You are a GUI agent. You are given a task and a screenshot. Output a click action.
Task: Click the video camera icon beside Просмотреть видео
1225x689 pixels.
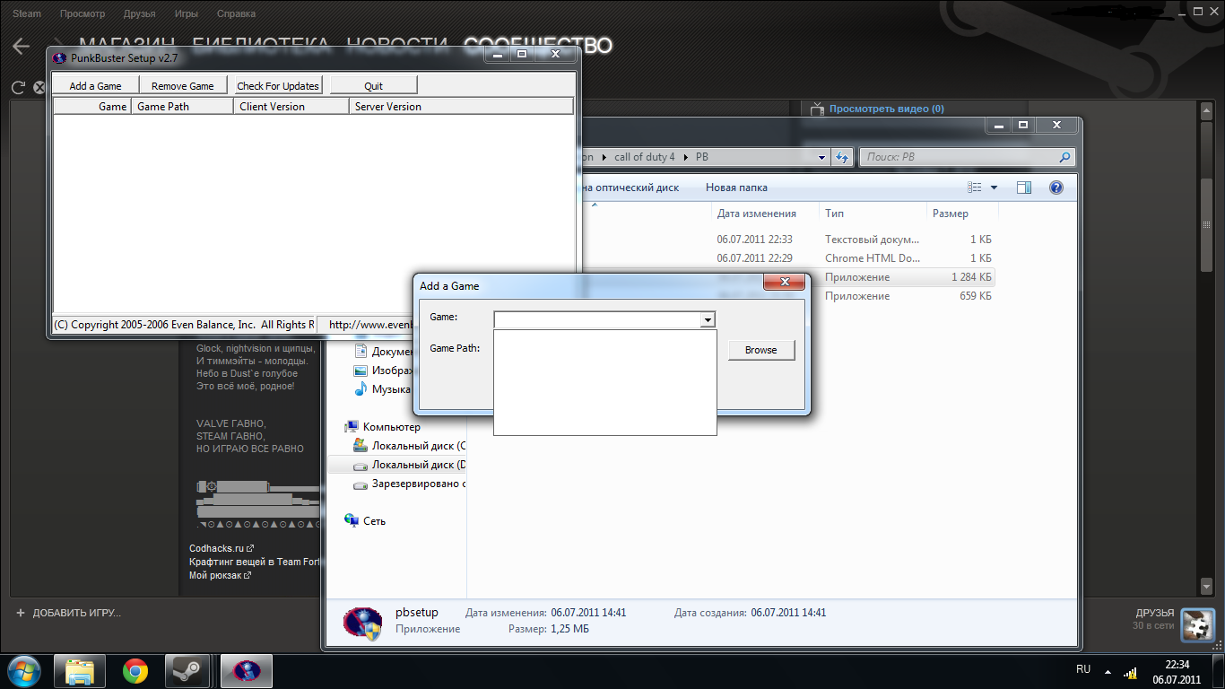(x=816, y=109)
